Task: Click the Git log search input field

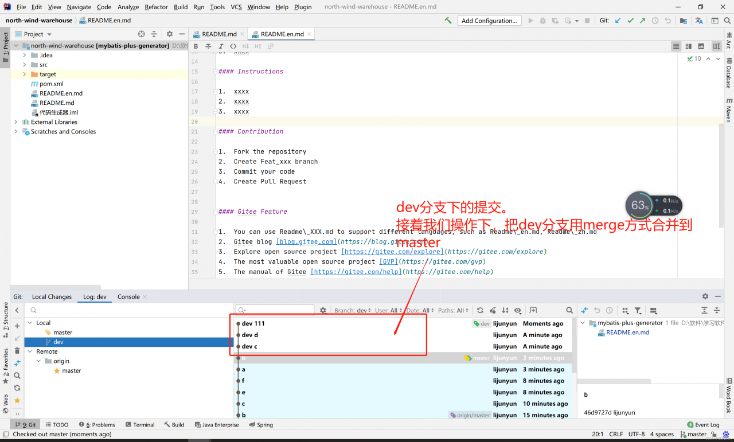Action: click(275, 310)
